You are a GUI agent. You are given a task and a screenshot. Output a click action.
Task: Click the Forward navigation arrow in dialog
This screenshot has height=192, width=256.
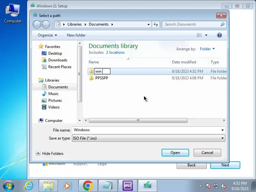point(46,25)
